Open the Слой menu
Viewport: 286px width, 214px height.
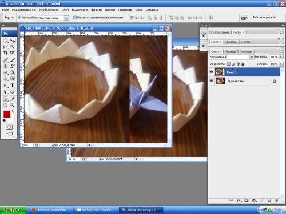pos(65,10)
